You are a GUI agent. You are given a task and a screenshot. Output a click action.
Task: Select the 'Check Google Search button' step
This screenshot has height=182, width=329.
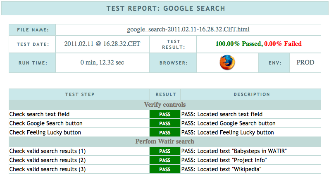(x=46, y=123)
